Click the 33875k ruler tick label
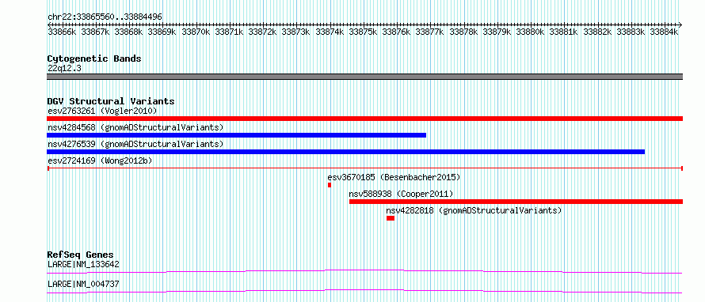Image resolution: width=705 pixels, height=302 pixels. 364,32
